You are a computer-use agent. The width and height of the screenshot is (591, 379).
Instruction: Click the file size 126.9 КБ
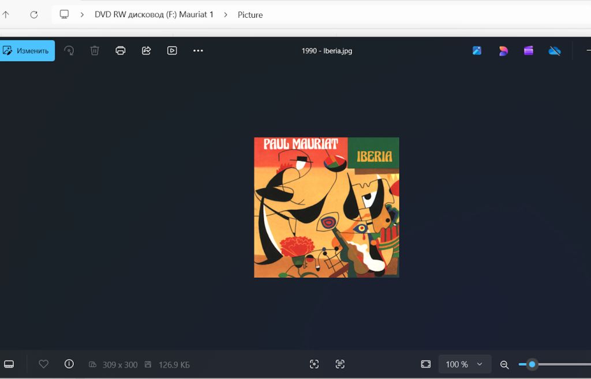(174, 365)
